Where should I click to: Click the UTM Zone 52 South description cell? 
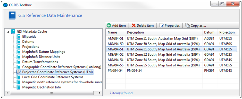[164, 55]
